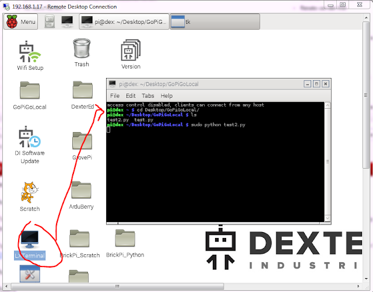Click the 'cd Desktop/GoPiGoLocal/' command text
Screen dimensions: 373x292
(168, 110)
